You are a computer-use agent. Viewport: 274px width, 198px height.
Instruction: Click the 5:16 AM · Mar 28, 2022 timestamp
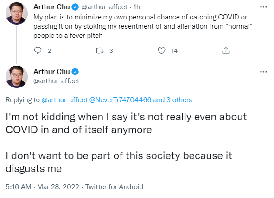coord(42,187)
